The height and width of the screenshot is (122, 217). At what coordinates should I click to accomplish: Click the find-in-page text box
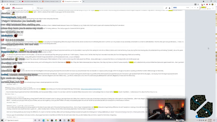click(x=179, y=7)
